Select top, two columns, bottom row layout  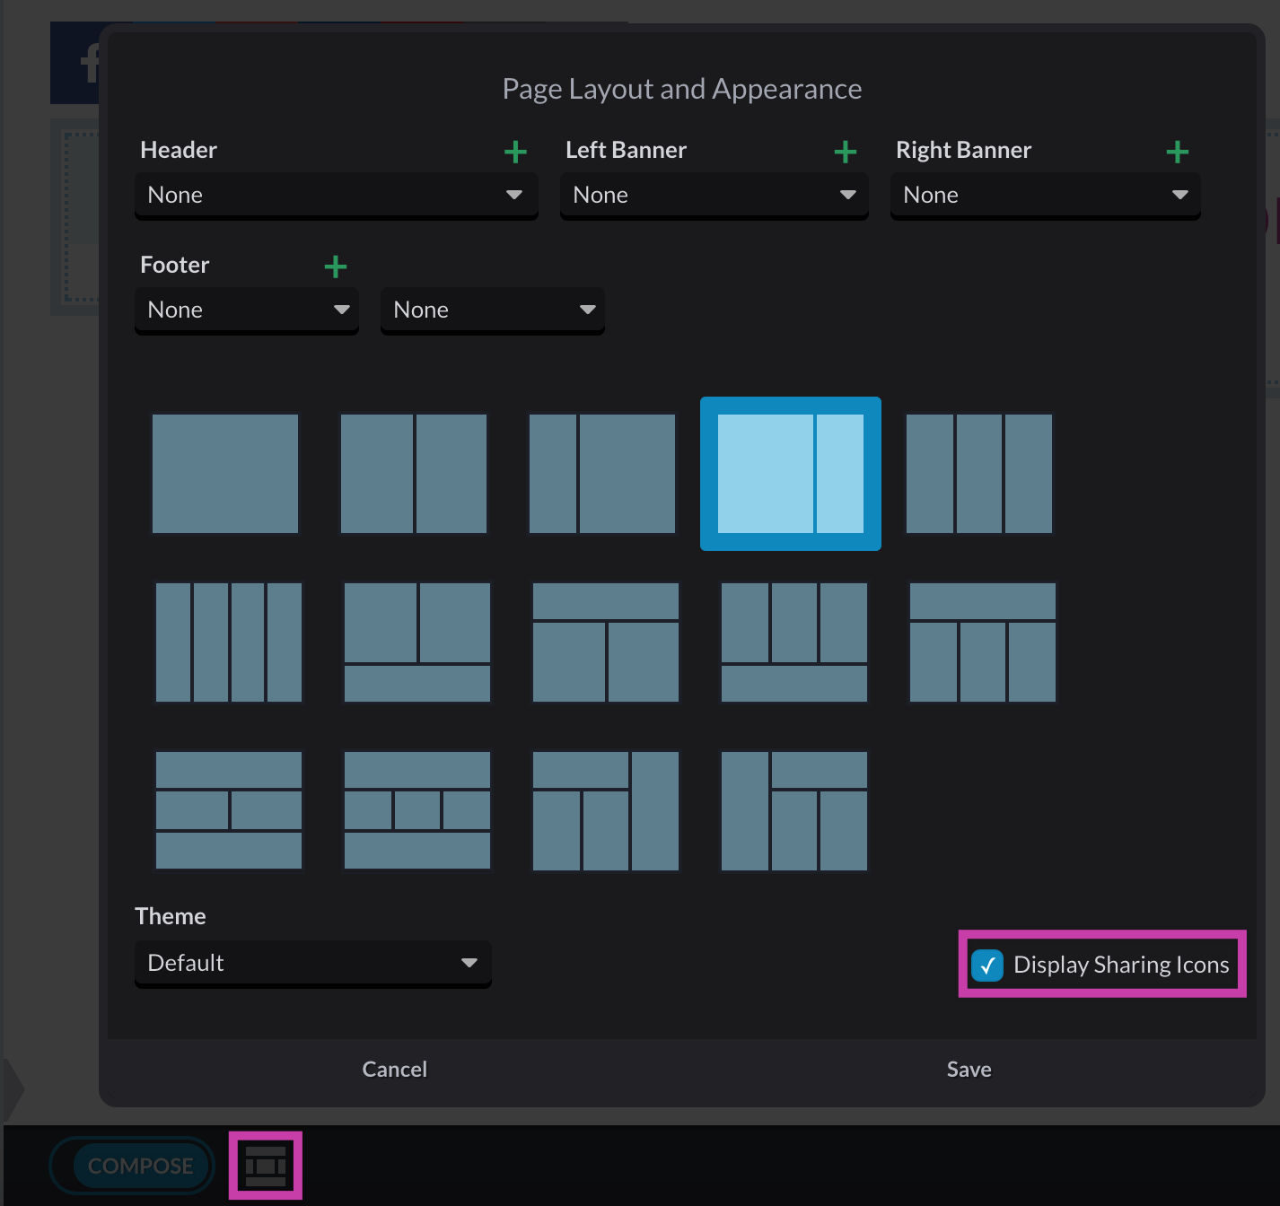click(x=229, y=811)
